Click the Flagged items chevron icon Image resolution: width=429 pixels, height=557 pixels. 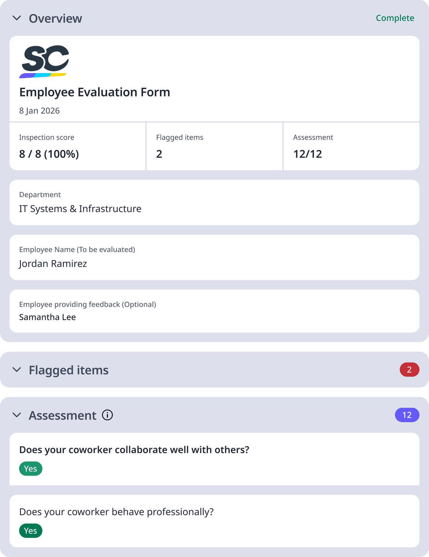(x=17, y=370)
